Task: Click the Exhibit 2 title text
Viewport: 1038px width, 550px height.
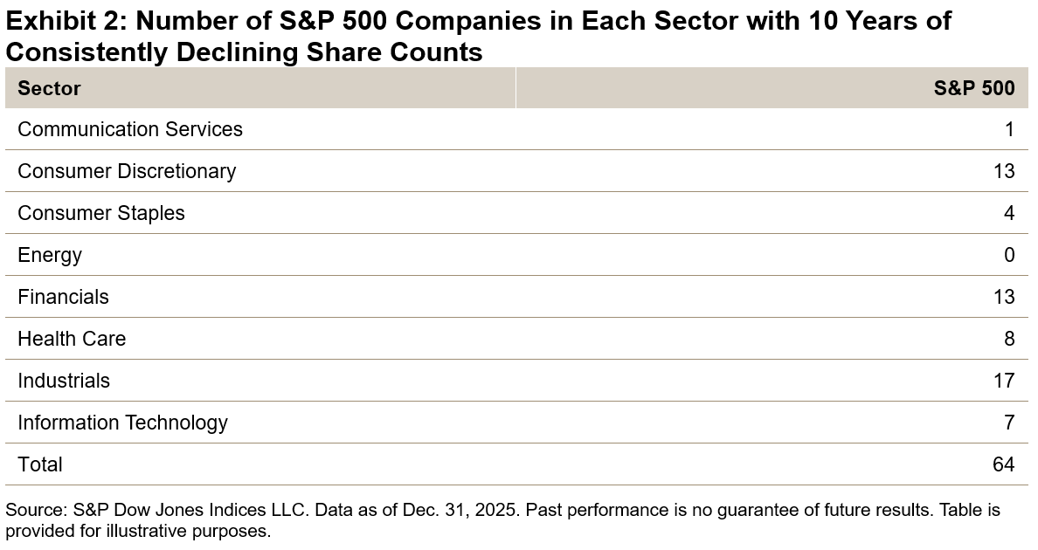Action: (x=478, y=36)
